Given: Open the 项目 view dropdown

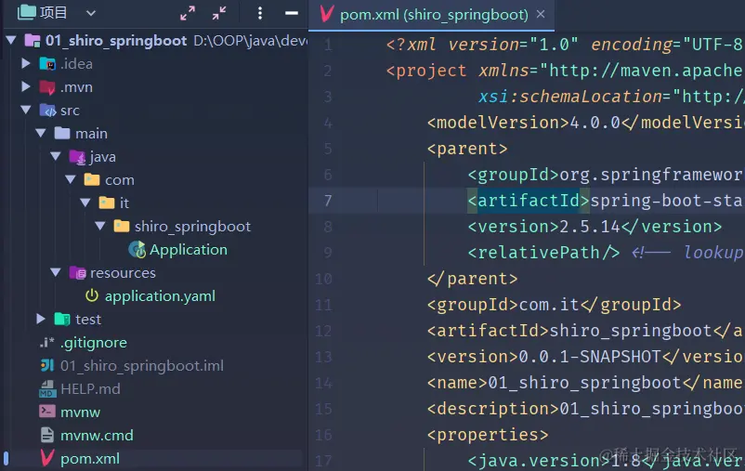Looking at the screenshot, I should (91, 13).
